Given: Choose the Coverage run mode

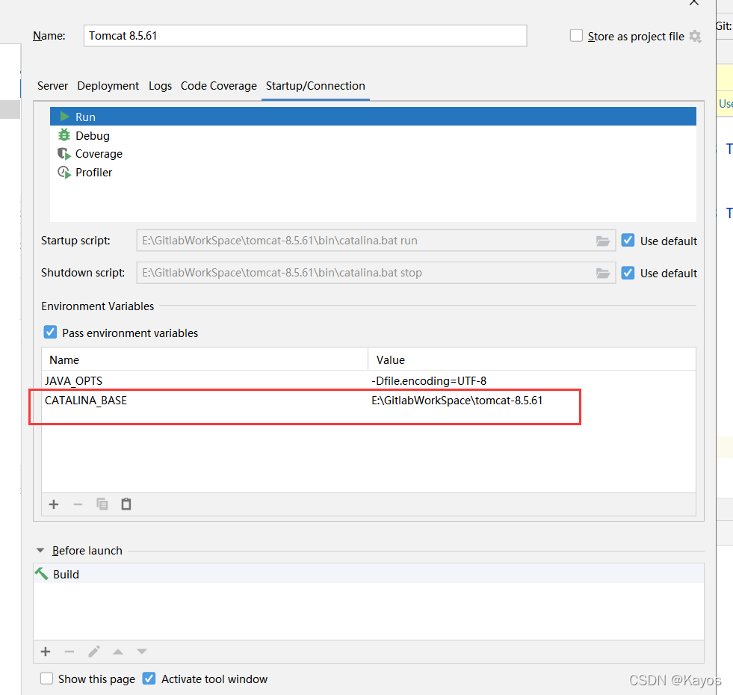Looking at the screenshot, I should (x=98, y=154).
